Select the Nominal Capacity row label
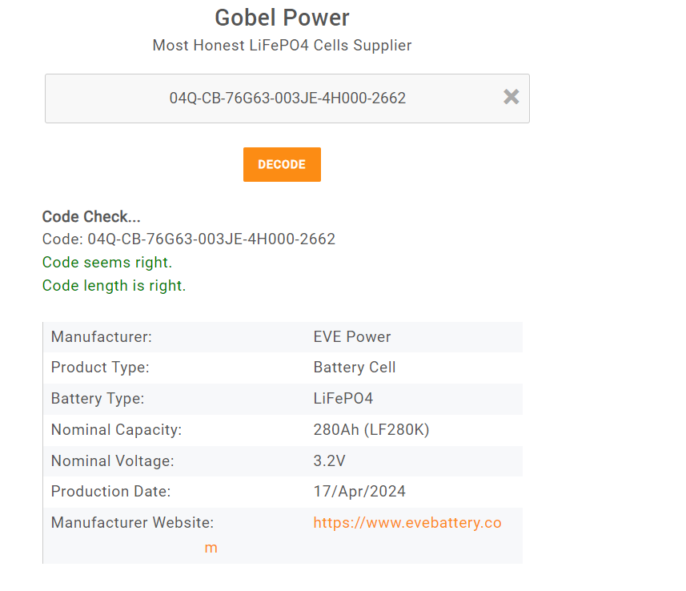The width and height of the screenshot is (686, 591). coord(116,430)
